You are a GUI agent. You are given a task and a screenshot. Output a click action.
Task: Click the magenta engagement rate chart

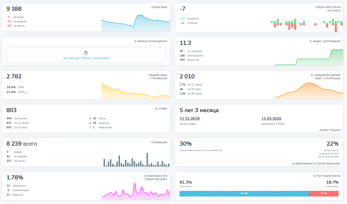(136, 191)
